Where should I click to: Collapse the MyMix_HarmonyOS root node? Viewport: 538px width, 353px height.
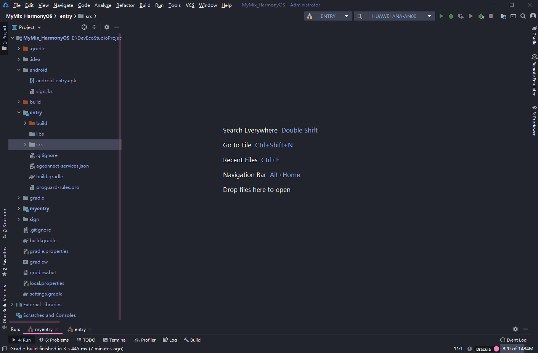(x=12, y=38)
